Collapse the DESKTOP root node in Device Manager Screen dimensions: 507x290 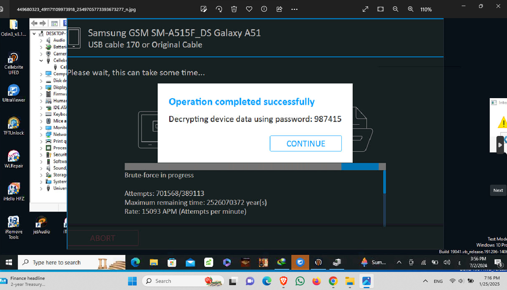[x=34, y=33]
